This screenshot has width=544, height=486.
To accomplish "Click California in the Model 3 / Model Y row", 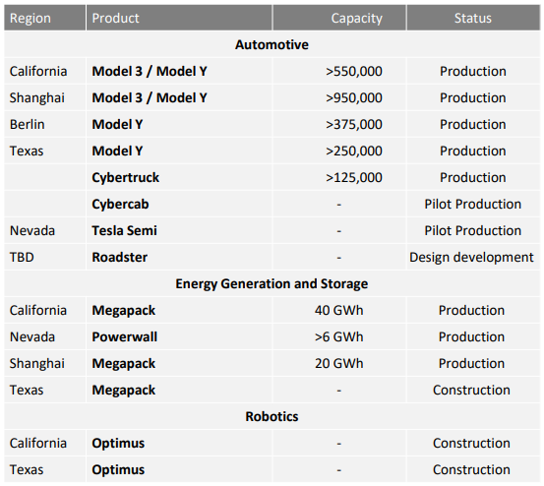I will coord(38,71).
